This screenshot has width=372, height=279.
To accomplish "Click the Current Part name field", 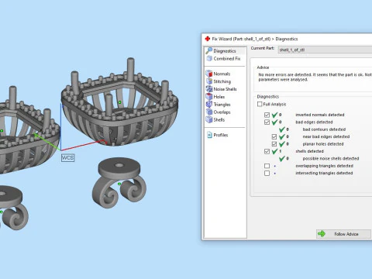I will (x=325, y=50).
